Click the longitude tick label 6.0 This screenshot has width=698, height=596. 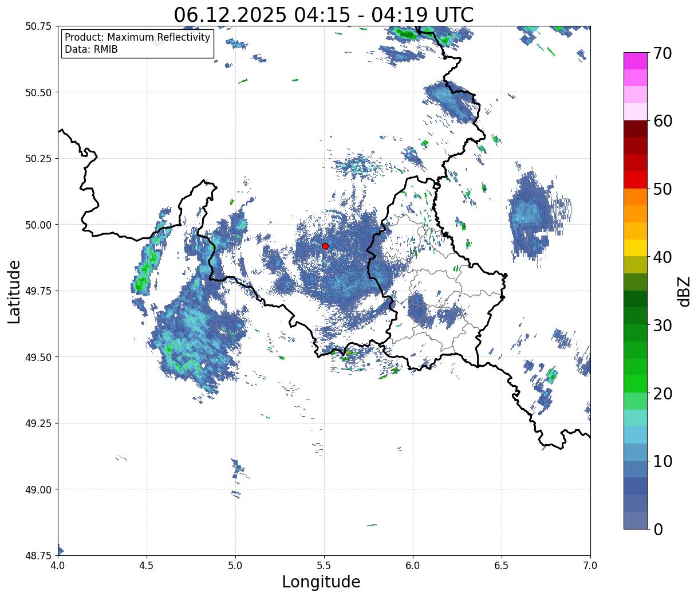coord(413,566)
